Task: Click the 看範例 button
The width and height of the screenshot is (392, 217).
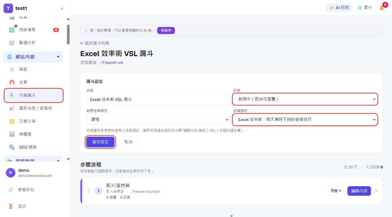Action: (x=166, y=30)
